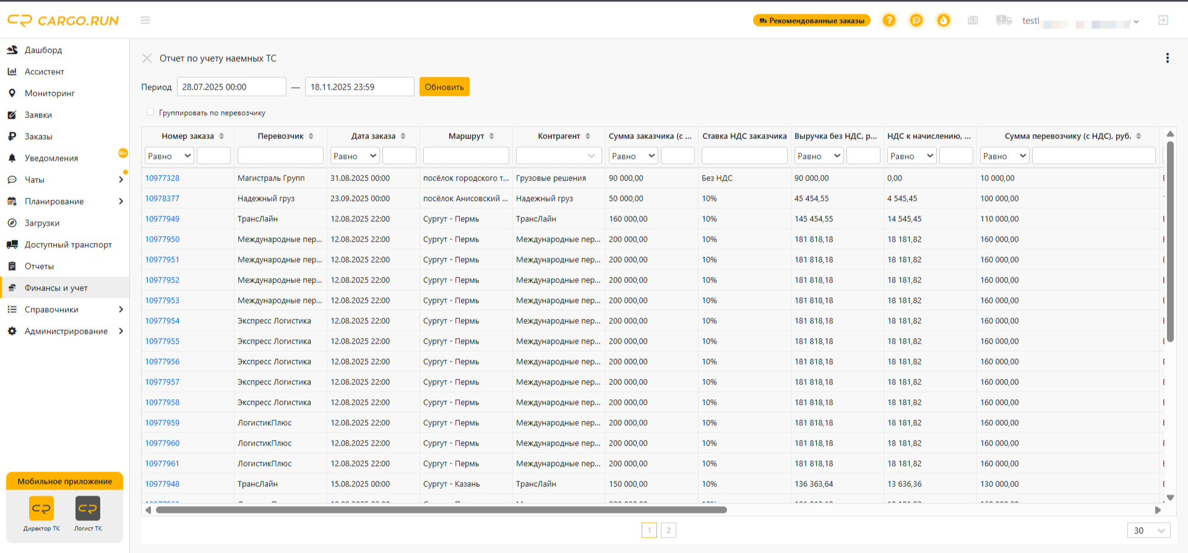The height and width of the screenshot is (553, 1188).
Task: Open the order 10977328 link
Action: (x=162, y=178)
